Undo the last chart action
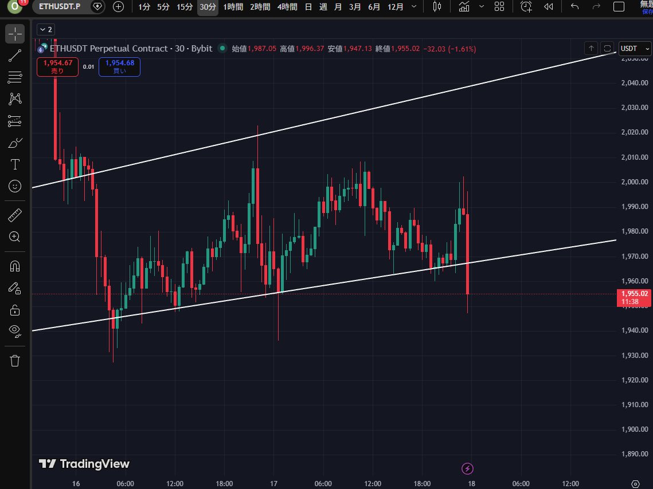This screenshot has width=653, height=489. (x=574, y=7)
